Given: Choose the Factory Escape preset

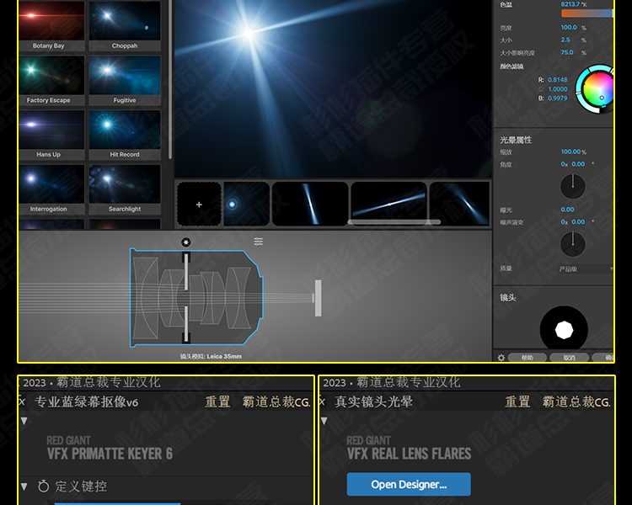Looking at the screenshot, I should pyautogui.click(x=51, y=80).
